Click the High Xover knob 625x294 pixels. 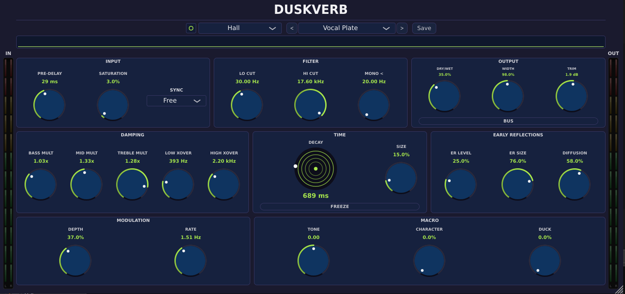pos(224,184)
